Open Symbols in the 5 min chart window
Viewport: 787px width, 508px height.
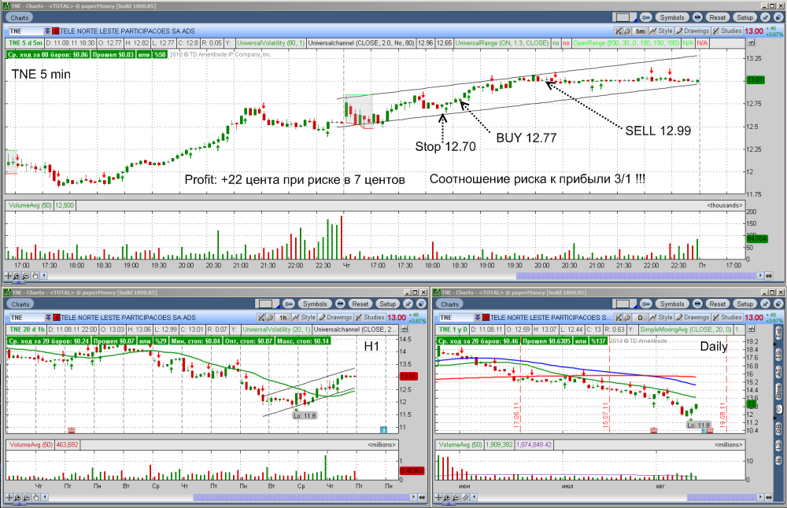click(x=671, y=17)
